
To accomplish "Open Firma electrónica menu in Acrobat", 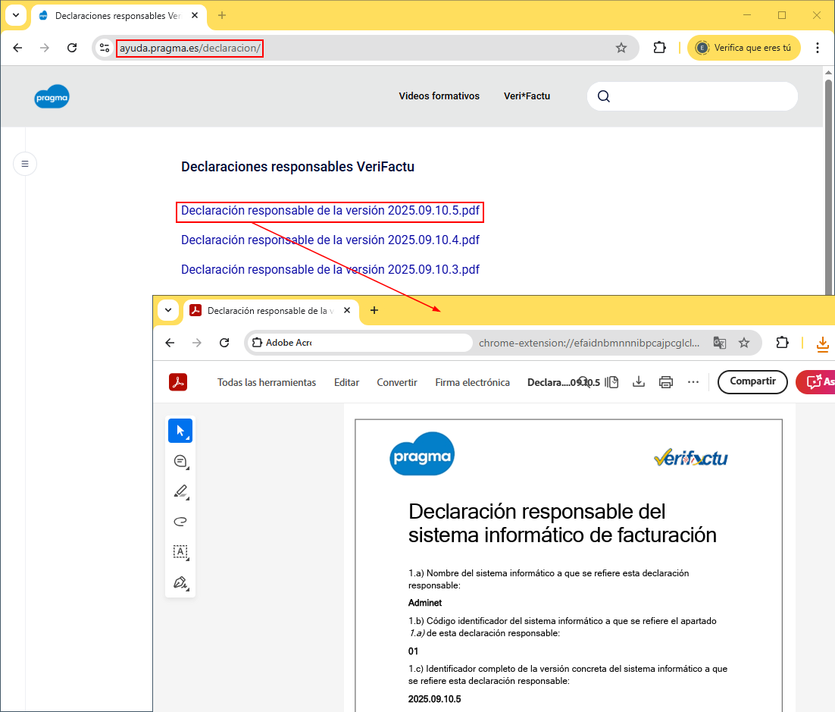I will pos(472,383).
